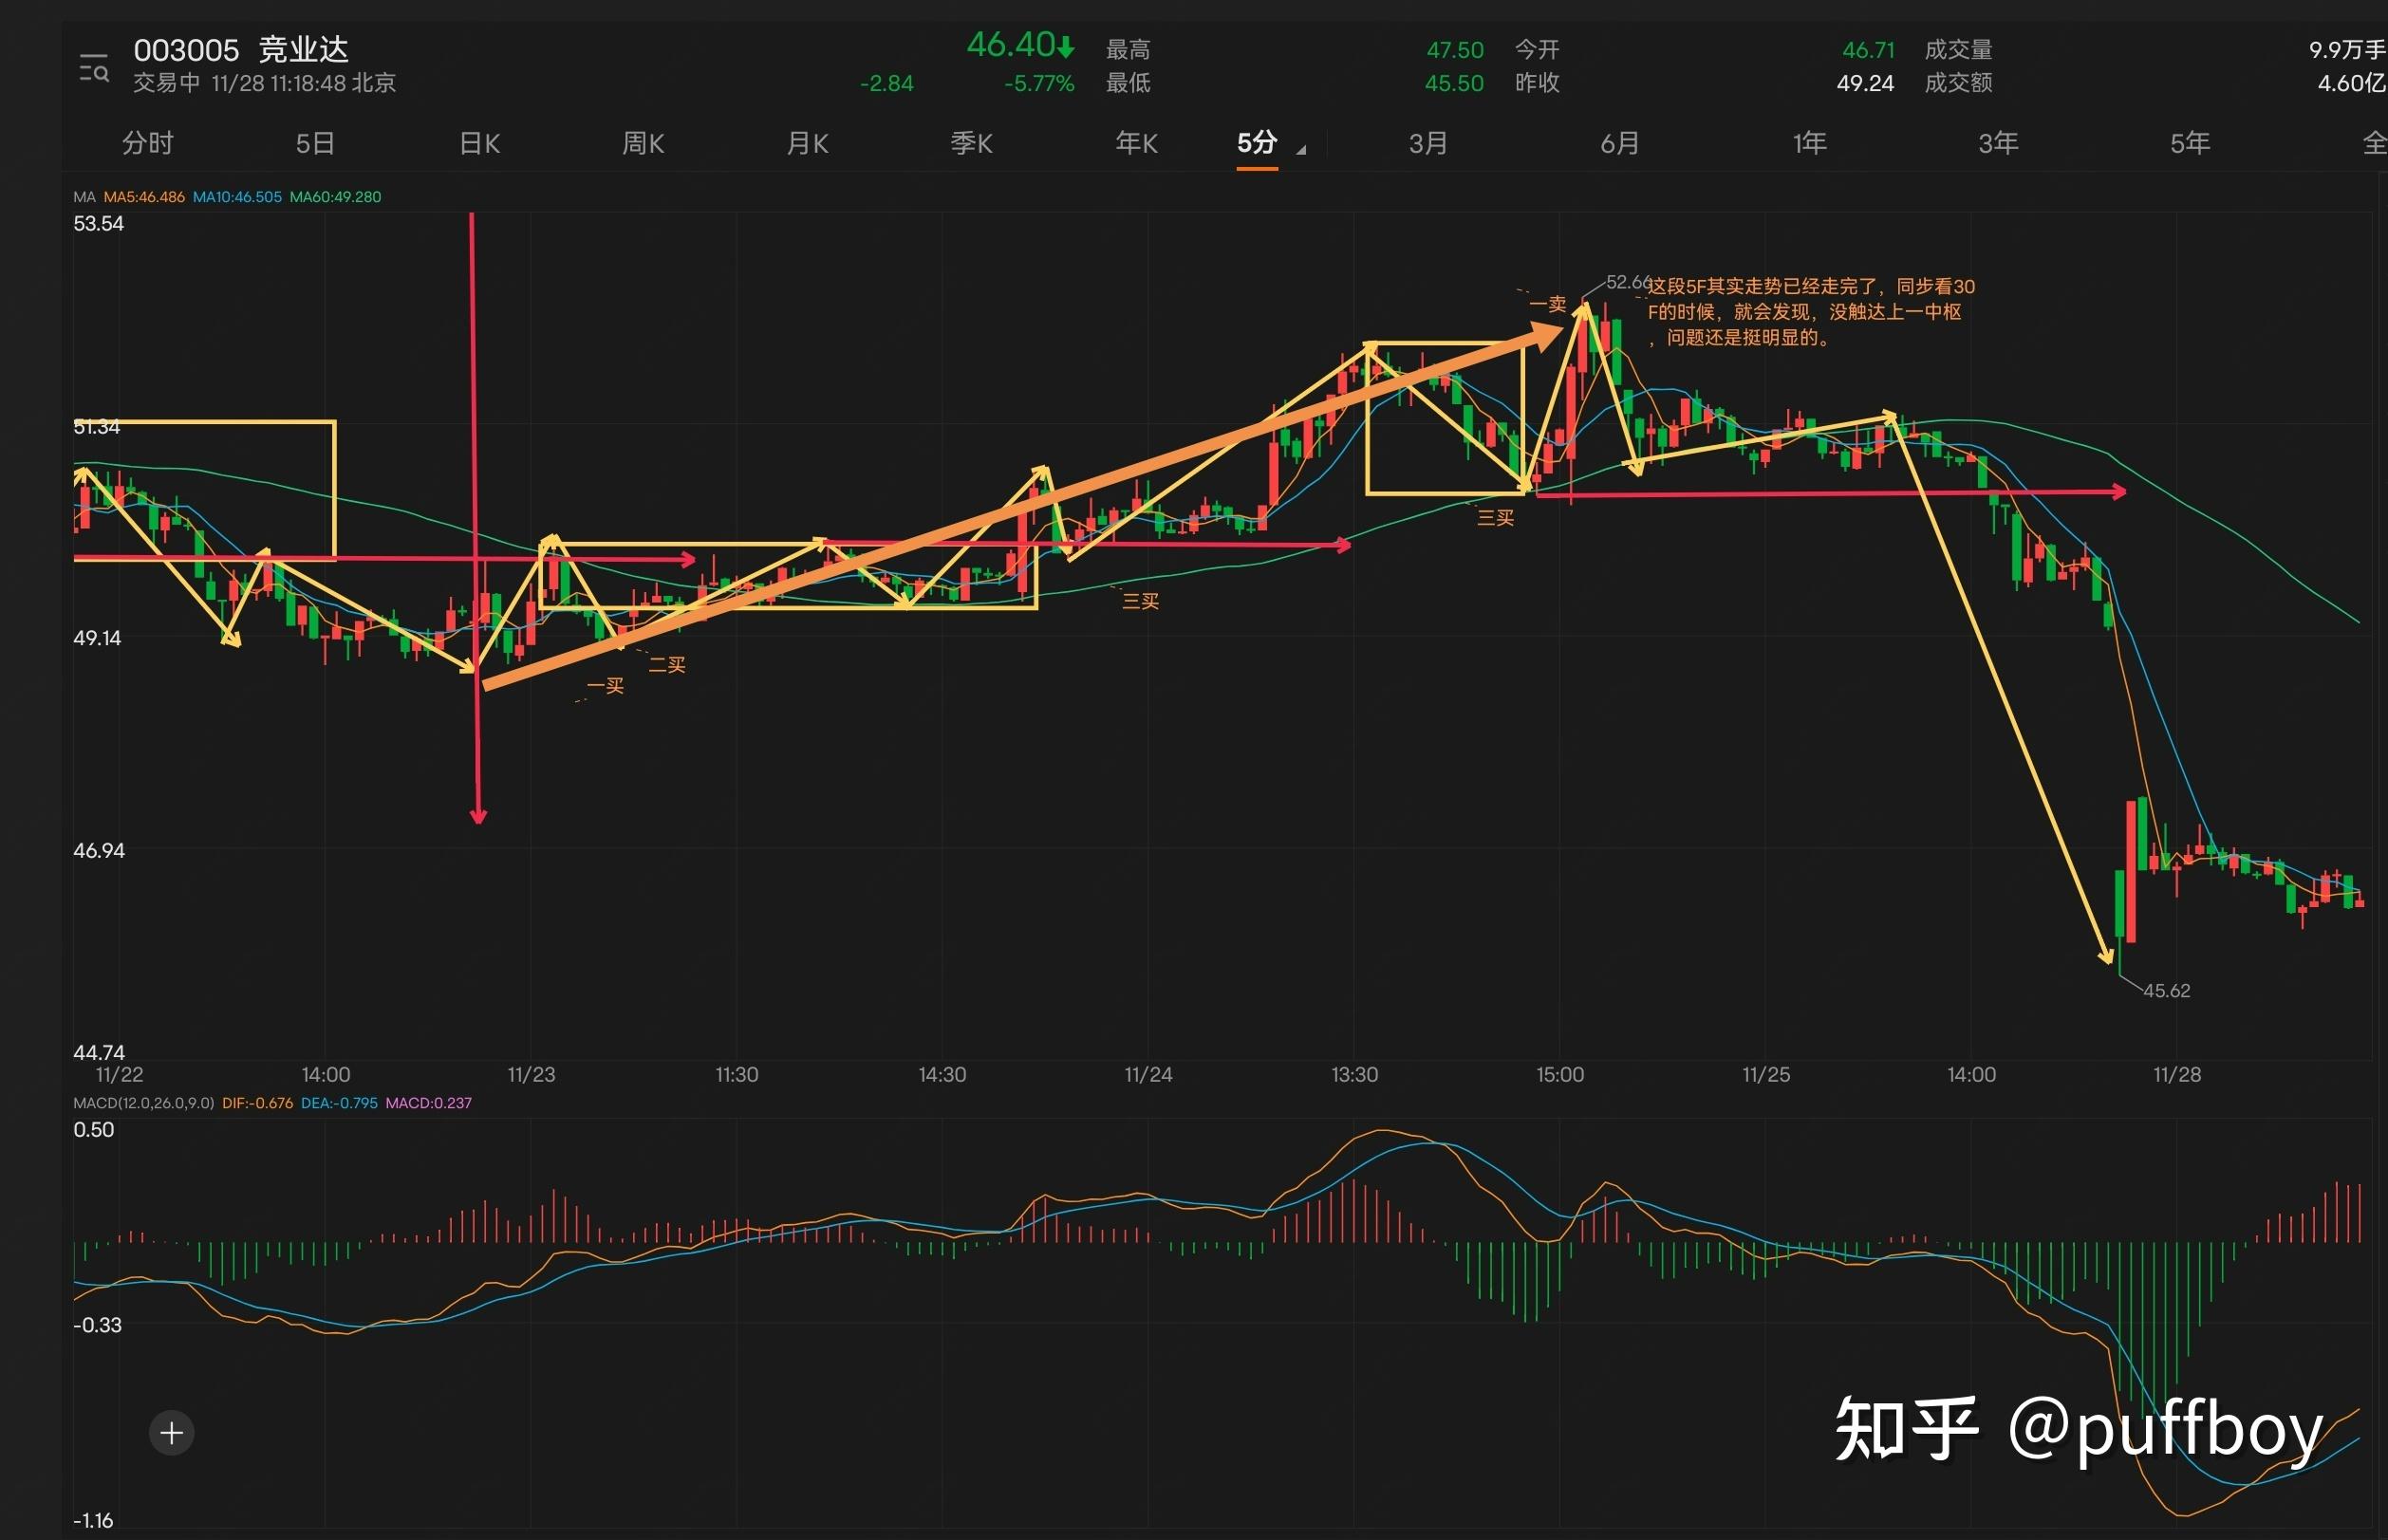Select the 5分 minute tab
Image resolution: width=2388 pixels, height=1540 pixels.
pos(1257,143)
